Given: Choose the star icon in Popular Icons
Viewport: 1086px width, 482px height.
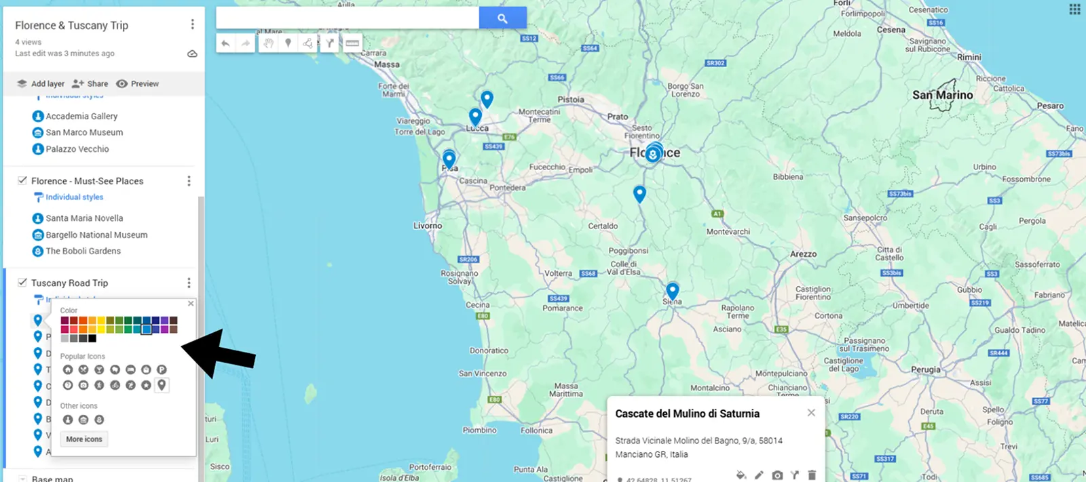Looking at the screenshot, I should pyautogui.click(x=146, y=385).
